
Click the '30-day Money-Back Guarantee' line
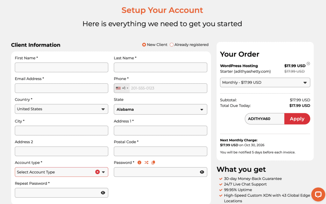click(253, 179)
